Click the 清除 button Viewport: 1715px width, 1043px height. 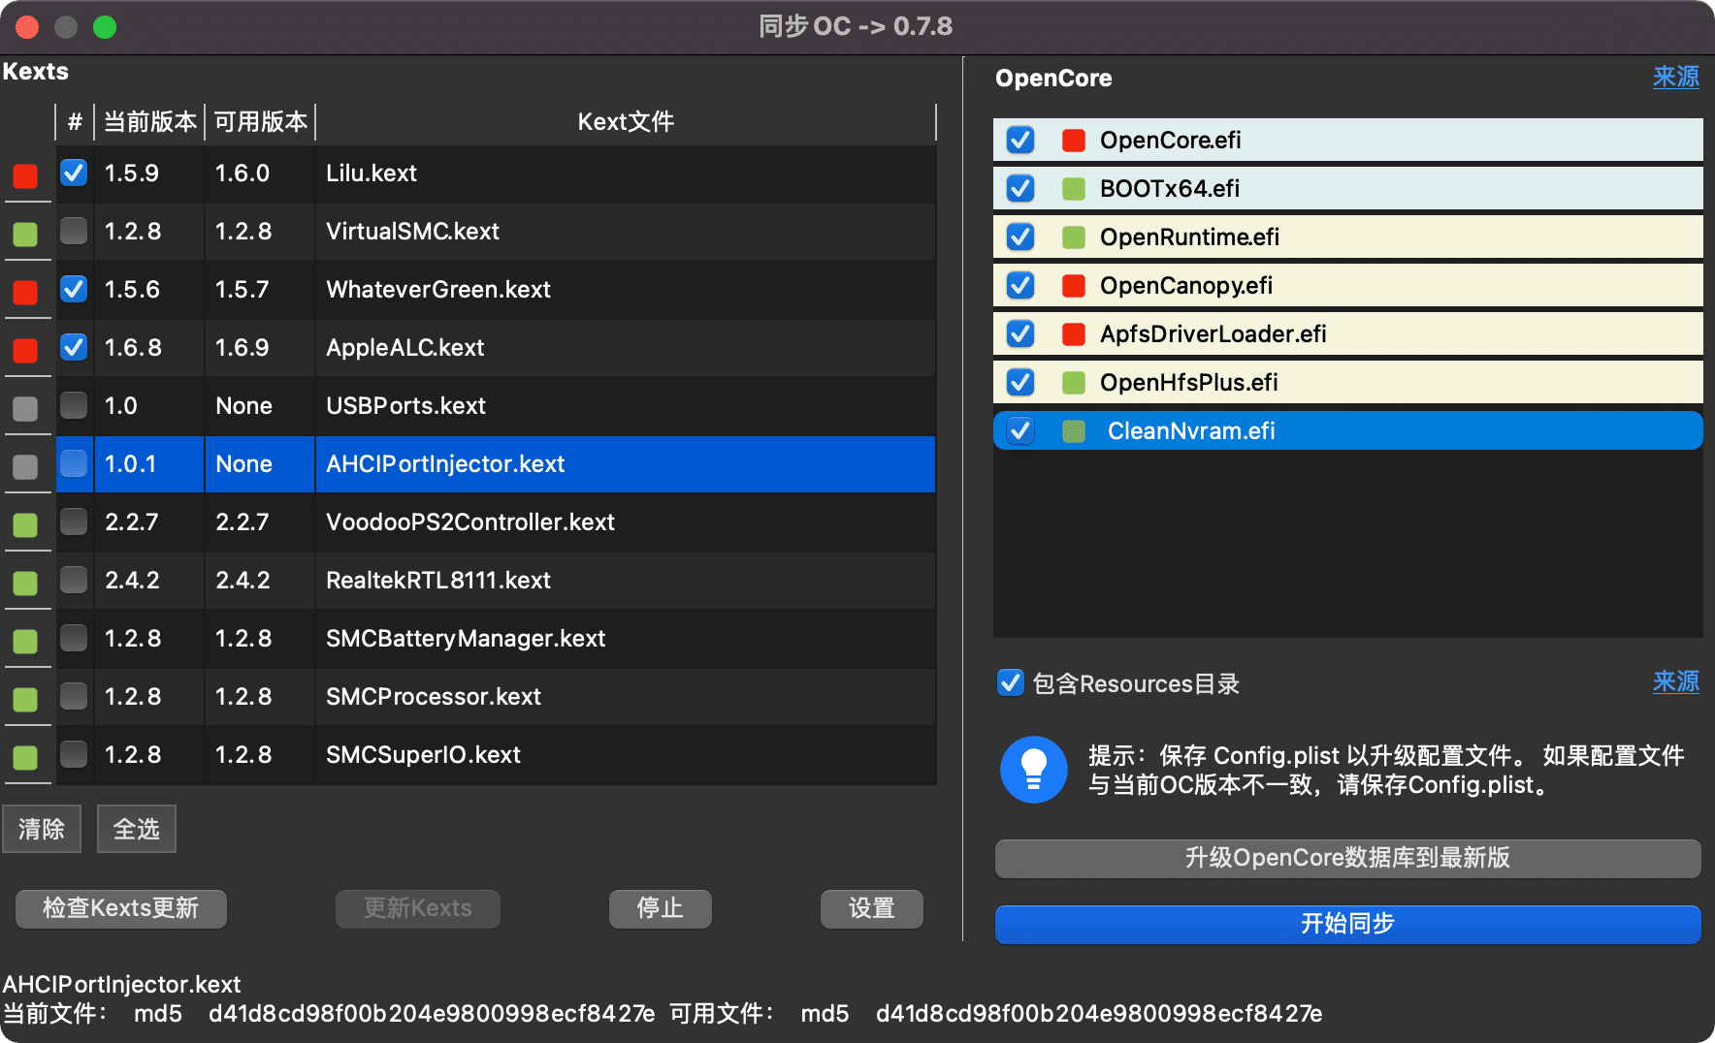(42, 829)
